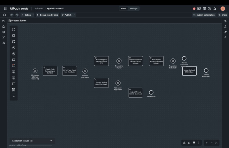Select the end event thick circle tool
Image resolution: width=229 pixels, height=148 pixels.
(14, 42)
